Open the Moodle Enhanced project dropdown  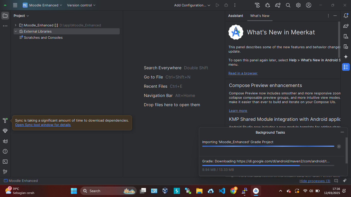click(x=42, y=5)
